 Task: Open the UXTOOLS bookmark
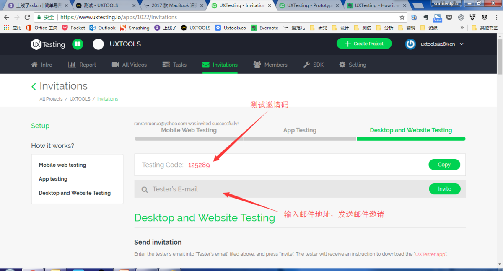click(196, 28)
